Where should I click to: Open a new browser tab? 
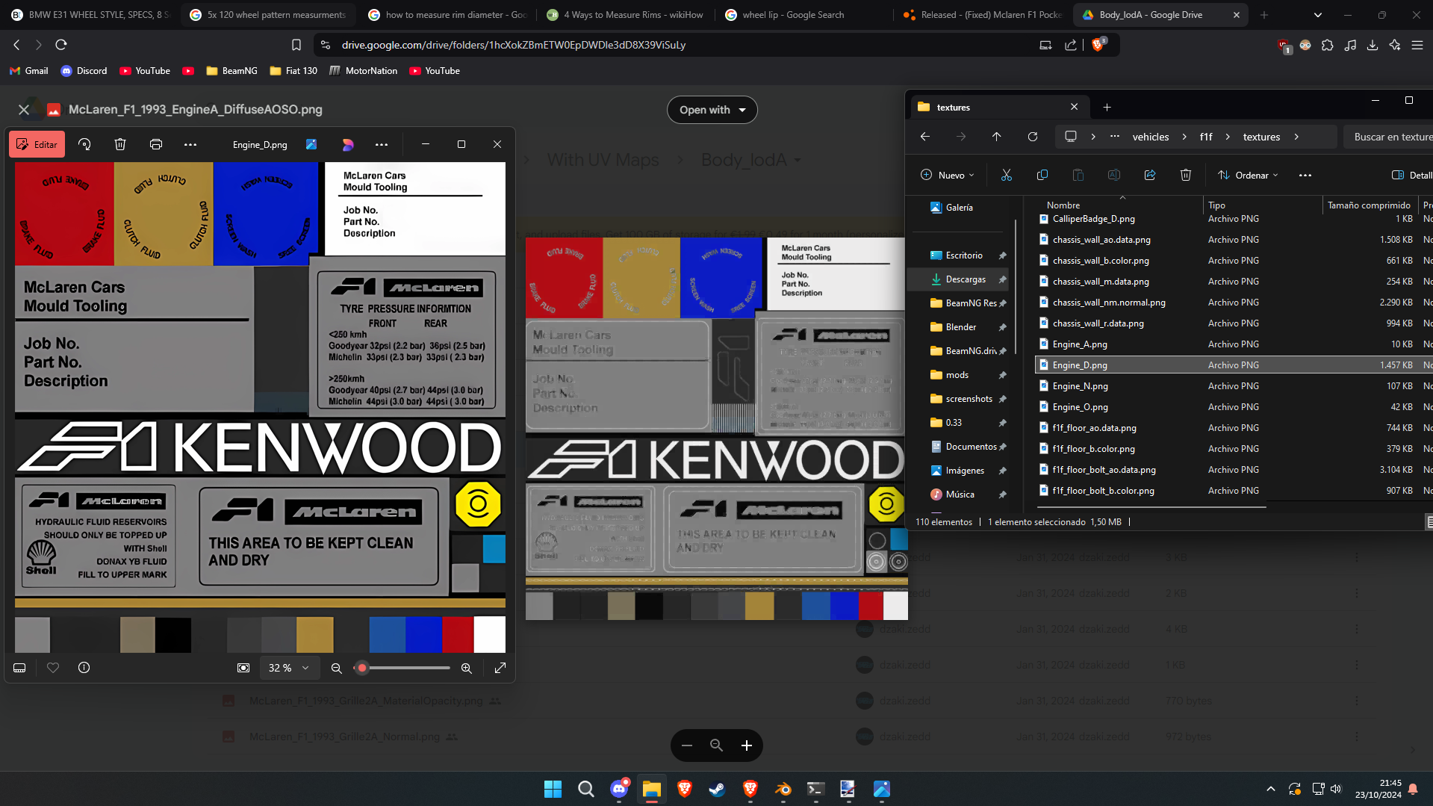tap(1264, 15)
